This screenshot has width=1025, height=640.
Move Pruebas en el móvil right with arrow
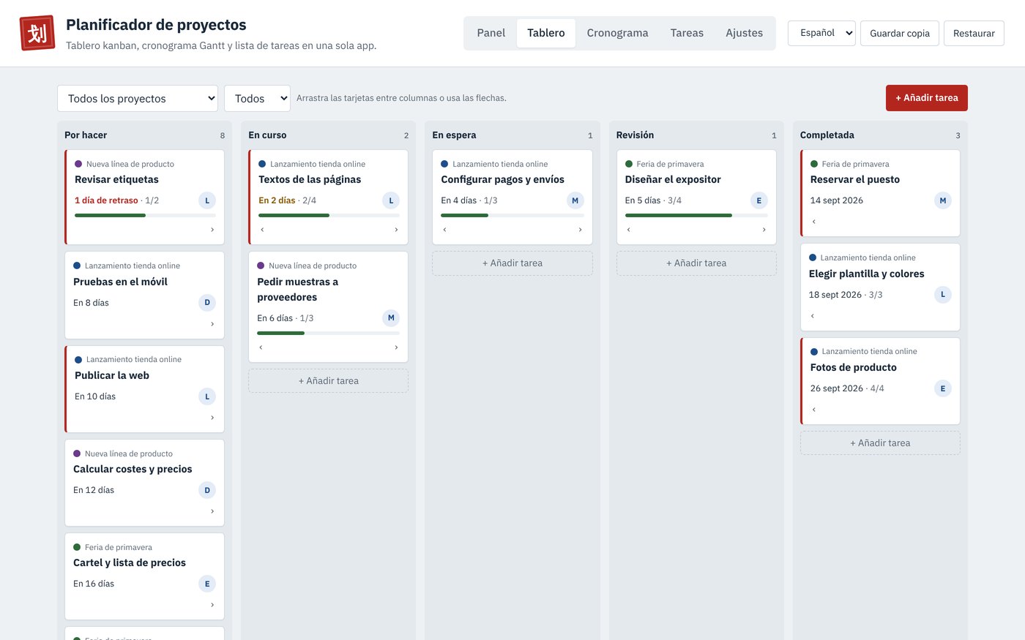212,324
